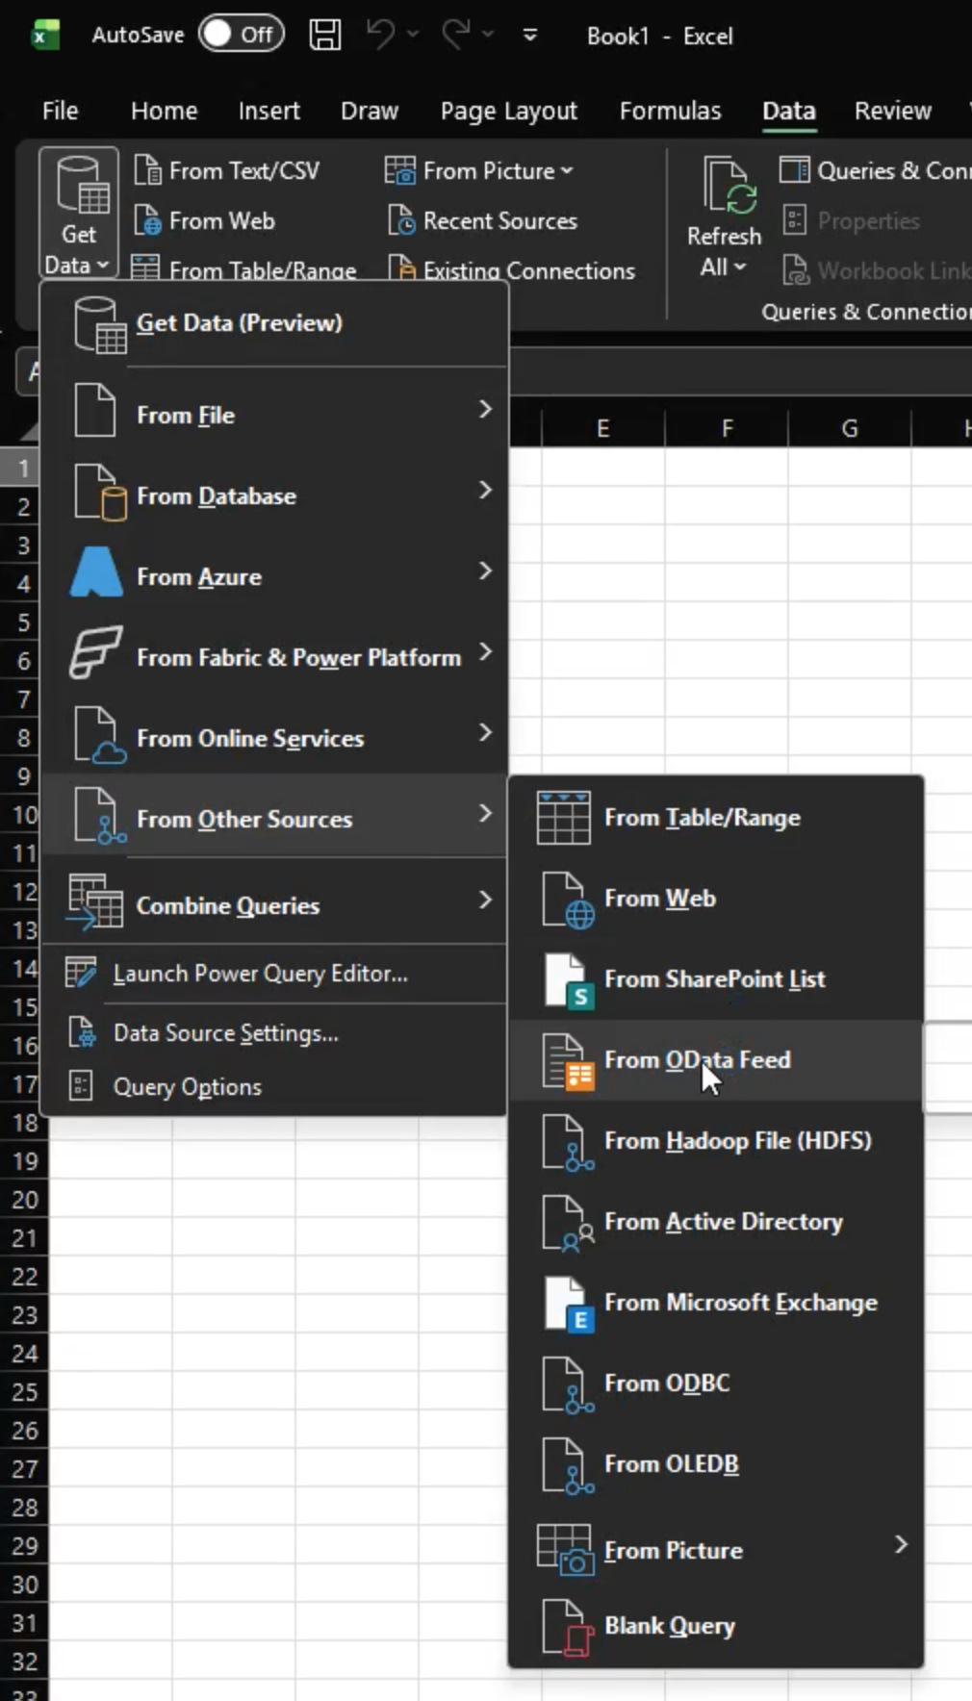Click the Save disk icon
Image resolution: width=972 pixels, height=1701 pixels.
coord(325,35)
